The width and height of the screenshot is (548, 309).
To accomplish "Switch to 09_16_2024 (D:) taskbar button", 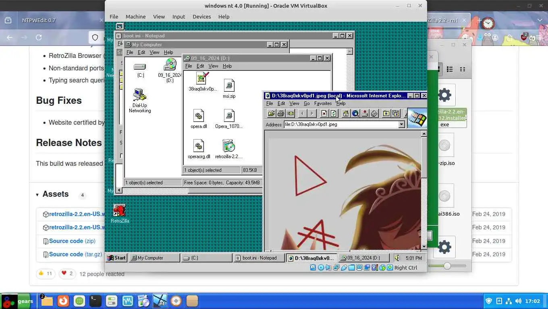I will click(x=364, y=258).
